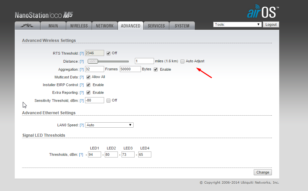
Task: Open the NETWORK tab
Action: point(105,26)
